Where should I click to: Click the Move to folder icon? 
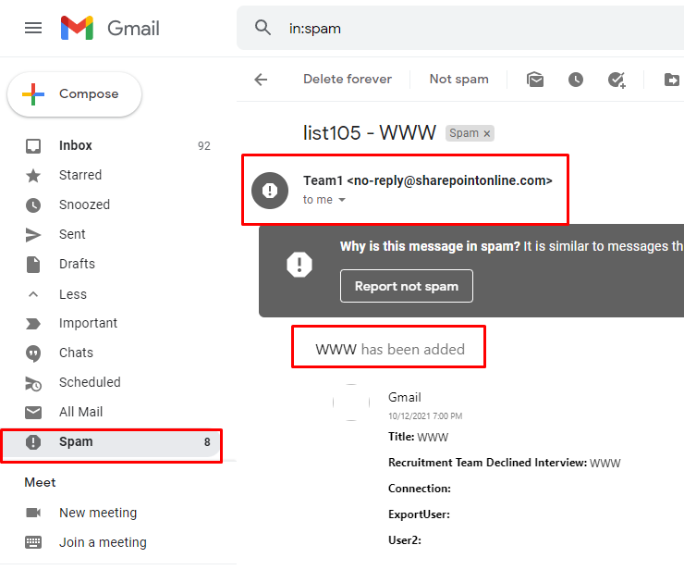pyautogui.click(x=671, y=80)
